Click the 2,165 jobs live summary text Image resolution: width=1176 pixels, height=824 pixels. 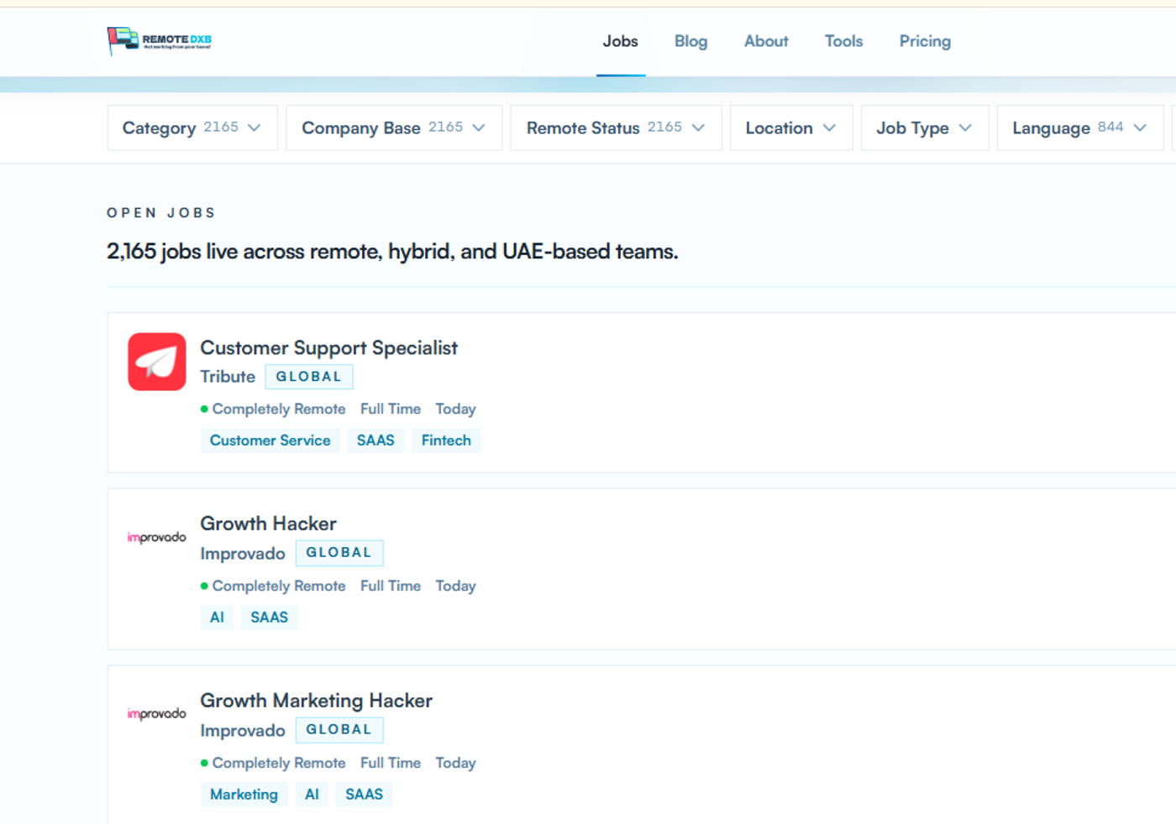(x=392, y=252)
